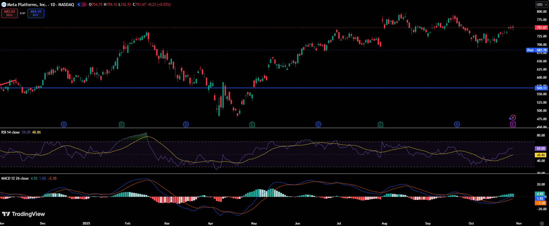Click the blue moon post-market session icon

pyautogui.click(x=79, y=5)
